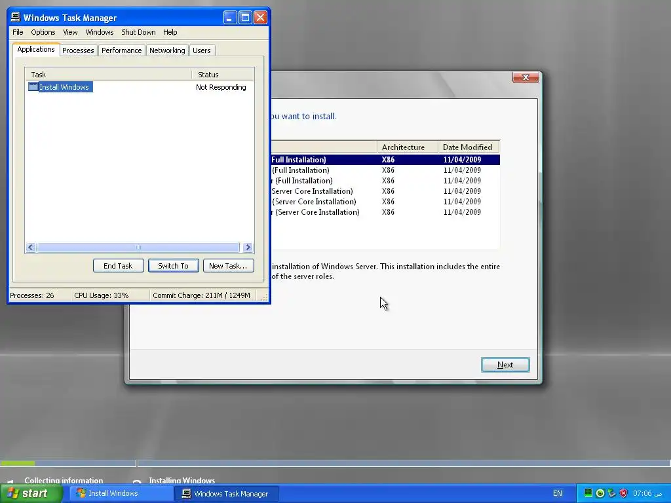Open the Options menu in Task Manager
Screen dimensions: 671x503
[x=43, y=32]
